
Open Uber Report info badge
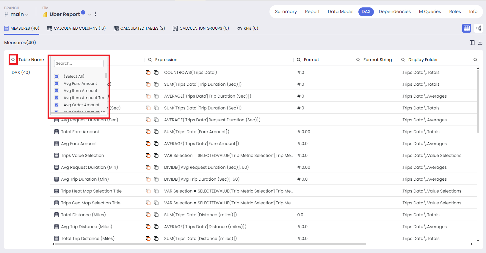click(83, 12)
